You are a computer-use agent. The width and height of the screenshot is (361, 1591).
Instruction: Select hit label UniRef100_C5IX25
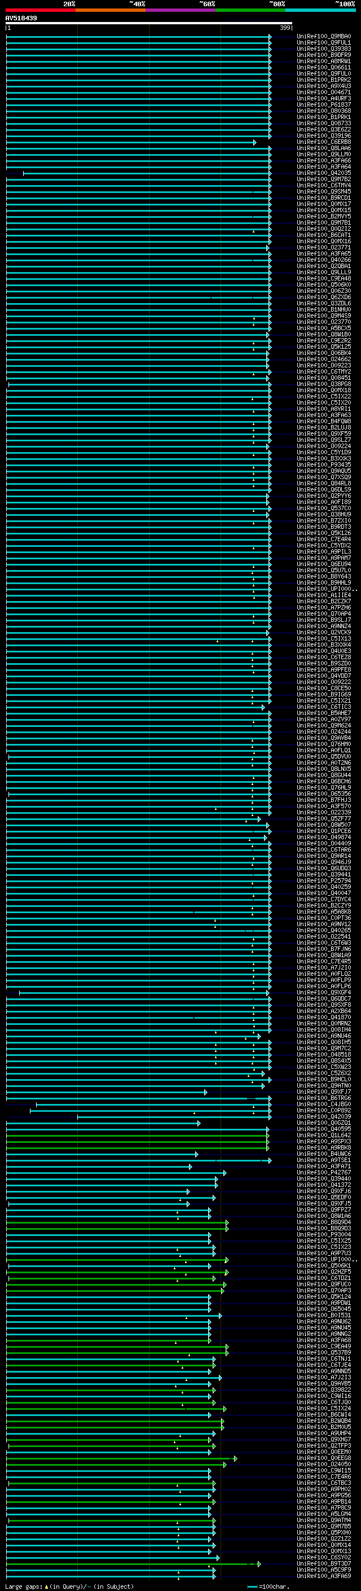(x=324, y=1241)
